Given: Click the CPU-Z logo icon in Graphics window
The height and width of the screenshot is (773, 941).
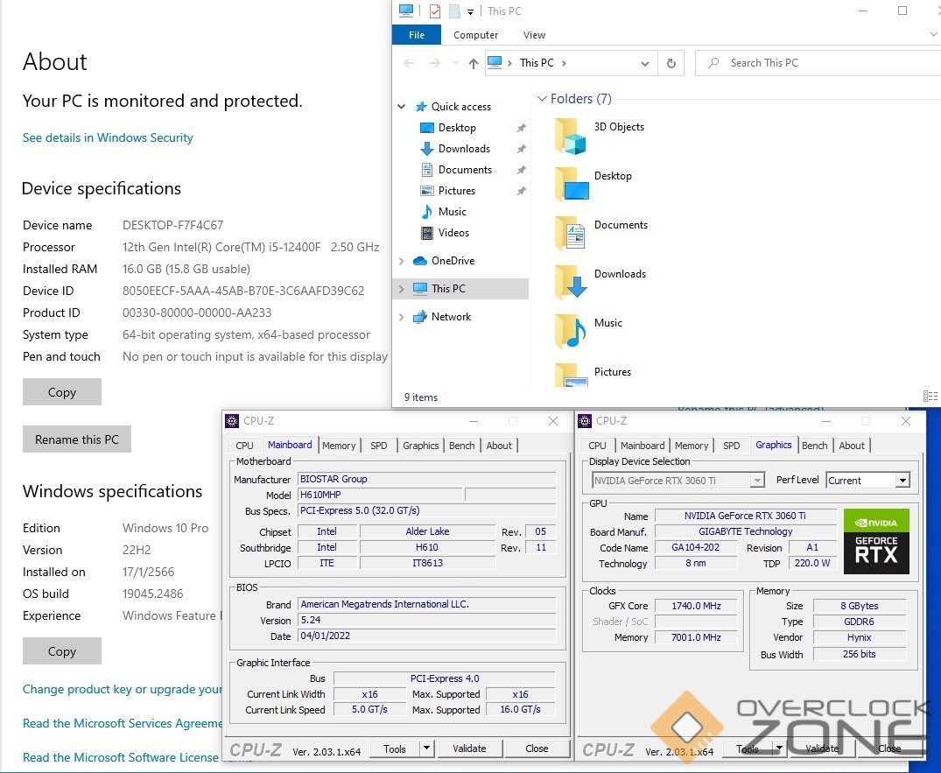Looking at the screenshot, I should click(585, 421).
